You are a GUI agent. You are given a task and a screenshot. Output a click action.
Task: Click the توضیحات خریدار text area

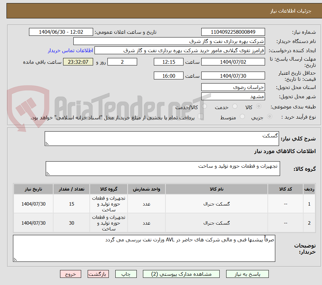point(144,249)
